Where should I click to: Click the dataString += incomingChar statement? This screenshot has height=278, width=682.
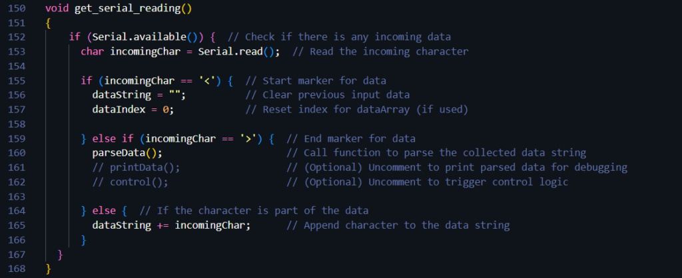point(171,225)
